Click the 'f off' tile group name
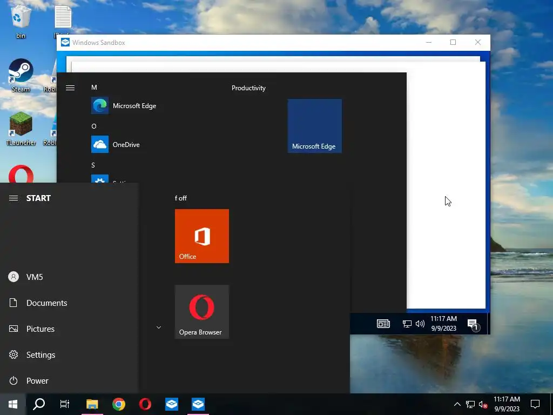 tap(181, 198)
